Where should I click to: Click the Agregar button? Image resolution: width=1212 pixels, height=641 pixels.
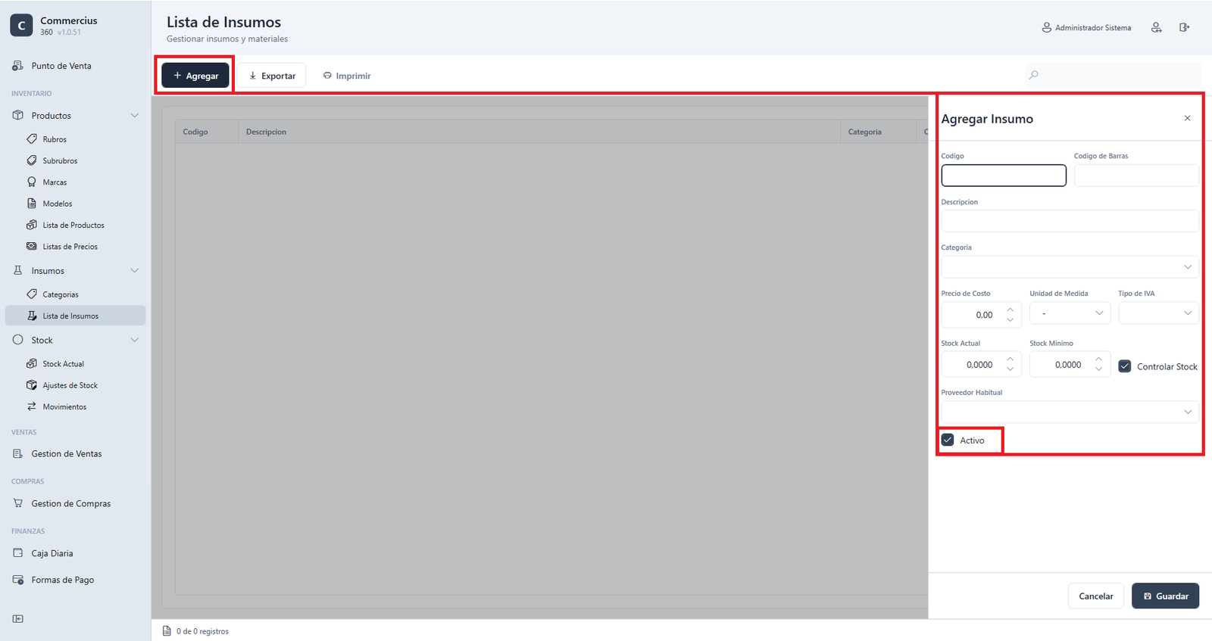(195, 76)
